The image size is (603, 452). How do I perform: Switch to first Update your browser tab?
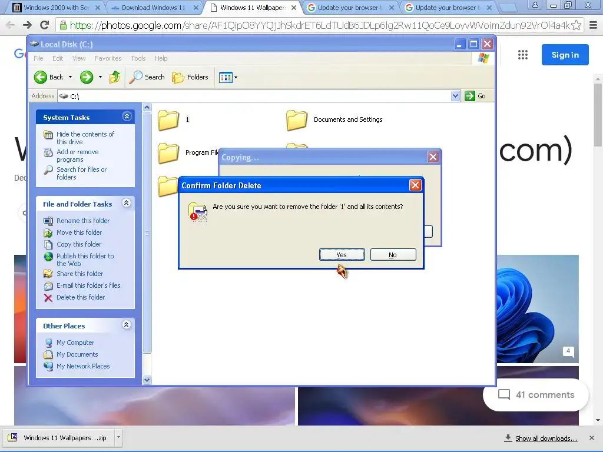(x=350, y=7)
